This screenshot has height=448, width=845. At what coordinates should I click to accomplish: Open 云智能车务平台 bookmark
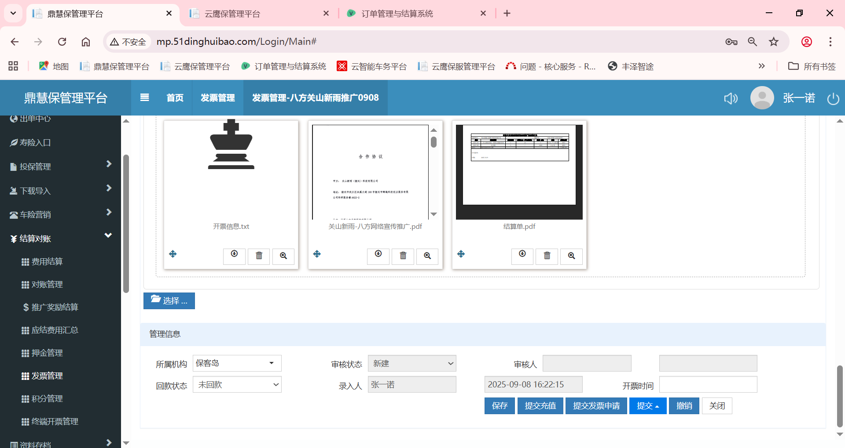372,66
